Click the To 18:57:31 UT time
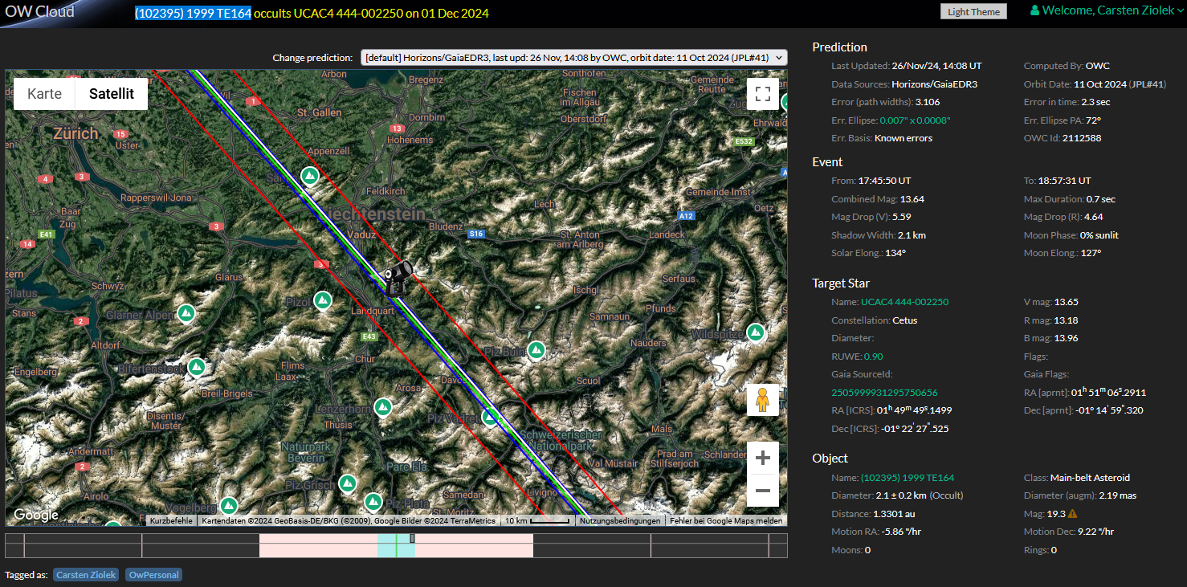The height and width of the screenshot is (587, 1187). (1064, 181)
